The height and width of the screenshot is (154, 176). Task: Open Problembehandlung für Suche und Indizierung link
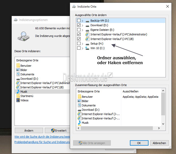tap(42, 142)
